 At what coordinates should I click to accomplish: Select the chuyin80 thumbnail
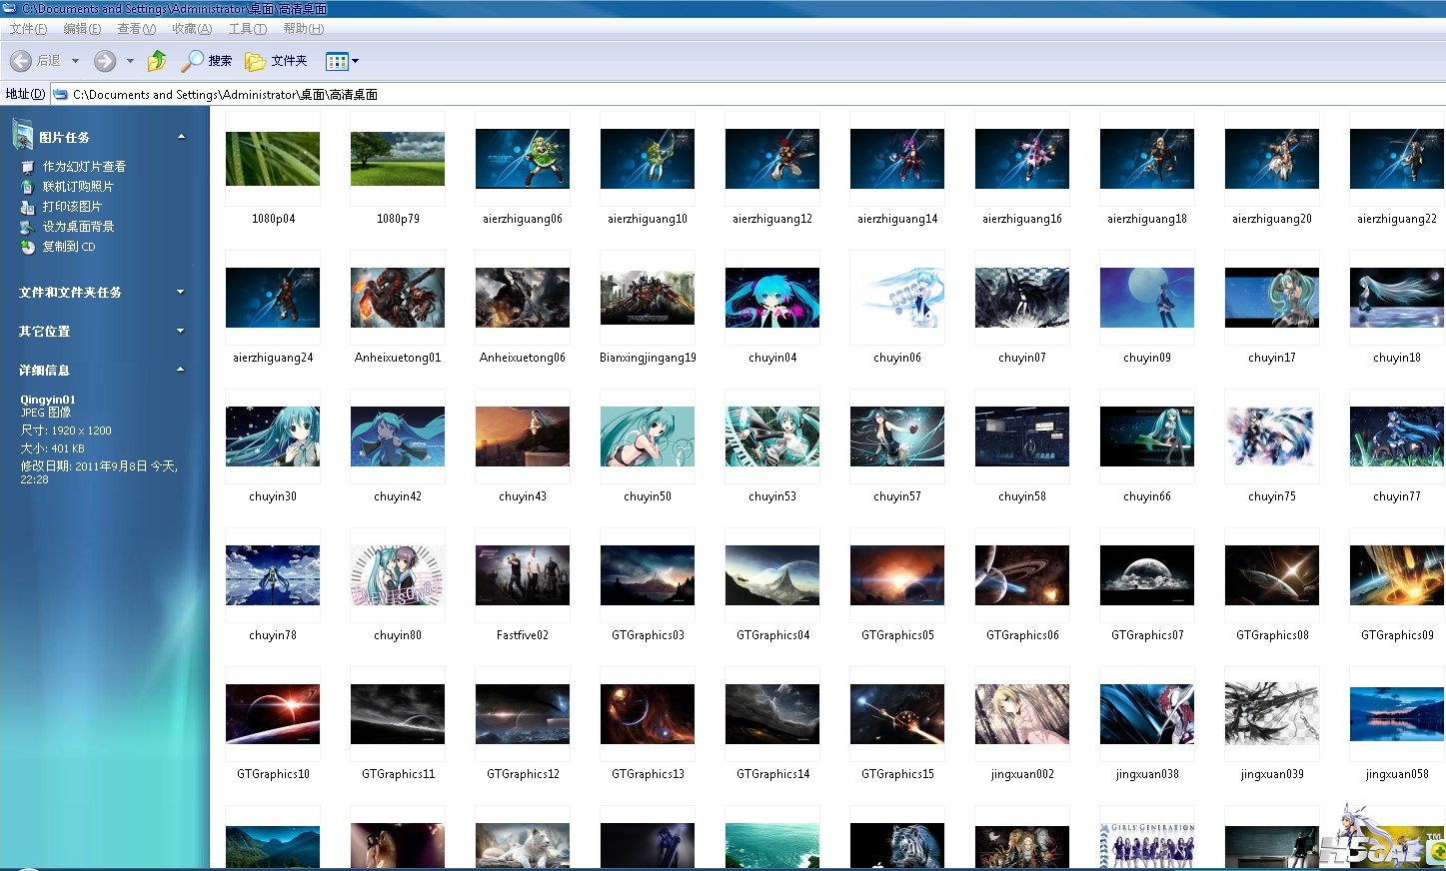click(398, 575)
